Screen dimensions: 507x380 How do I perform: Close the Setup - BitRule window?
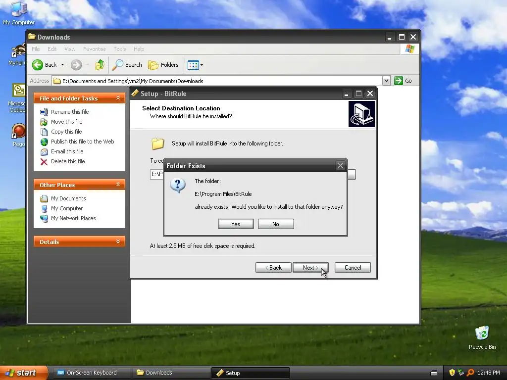coord(370,94)
